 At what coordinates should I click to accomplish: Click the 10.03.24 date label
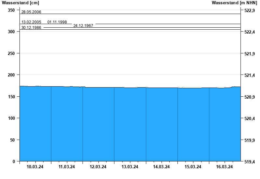coord(35,167)
